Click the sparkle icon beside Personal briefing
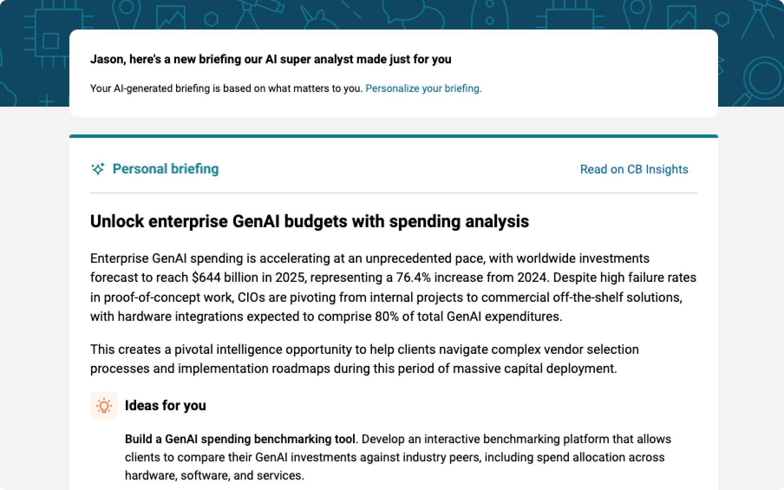784x490 pixels. tap(98, 169)
